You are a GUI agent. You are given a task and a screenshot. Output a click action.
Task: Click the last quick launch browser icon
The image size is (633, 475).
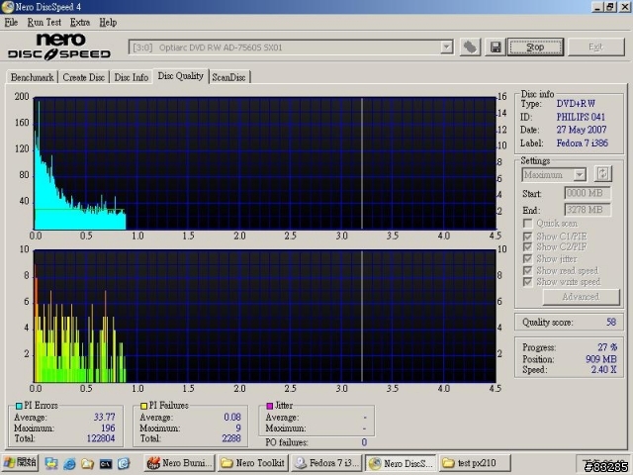coord(124,463)
